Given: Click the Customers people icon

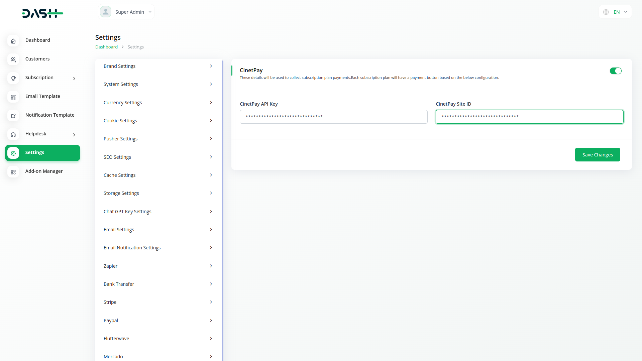Looking at the screenshot, I should click(x=13, y=59).
